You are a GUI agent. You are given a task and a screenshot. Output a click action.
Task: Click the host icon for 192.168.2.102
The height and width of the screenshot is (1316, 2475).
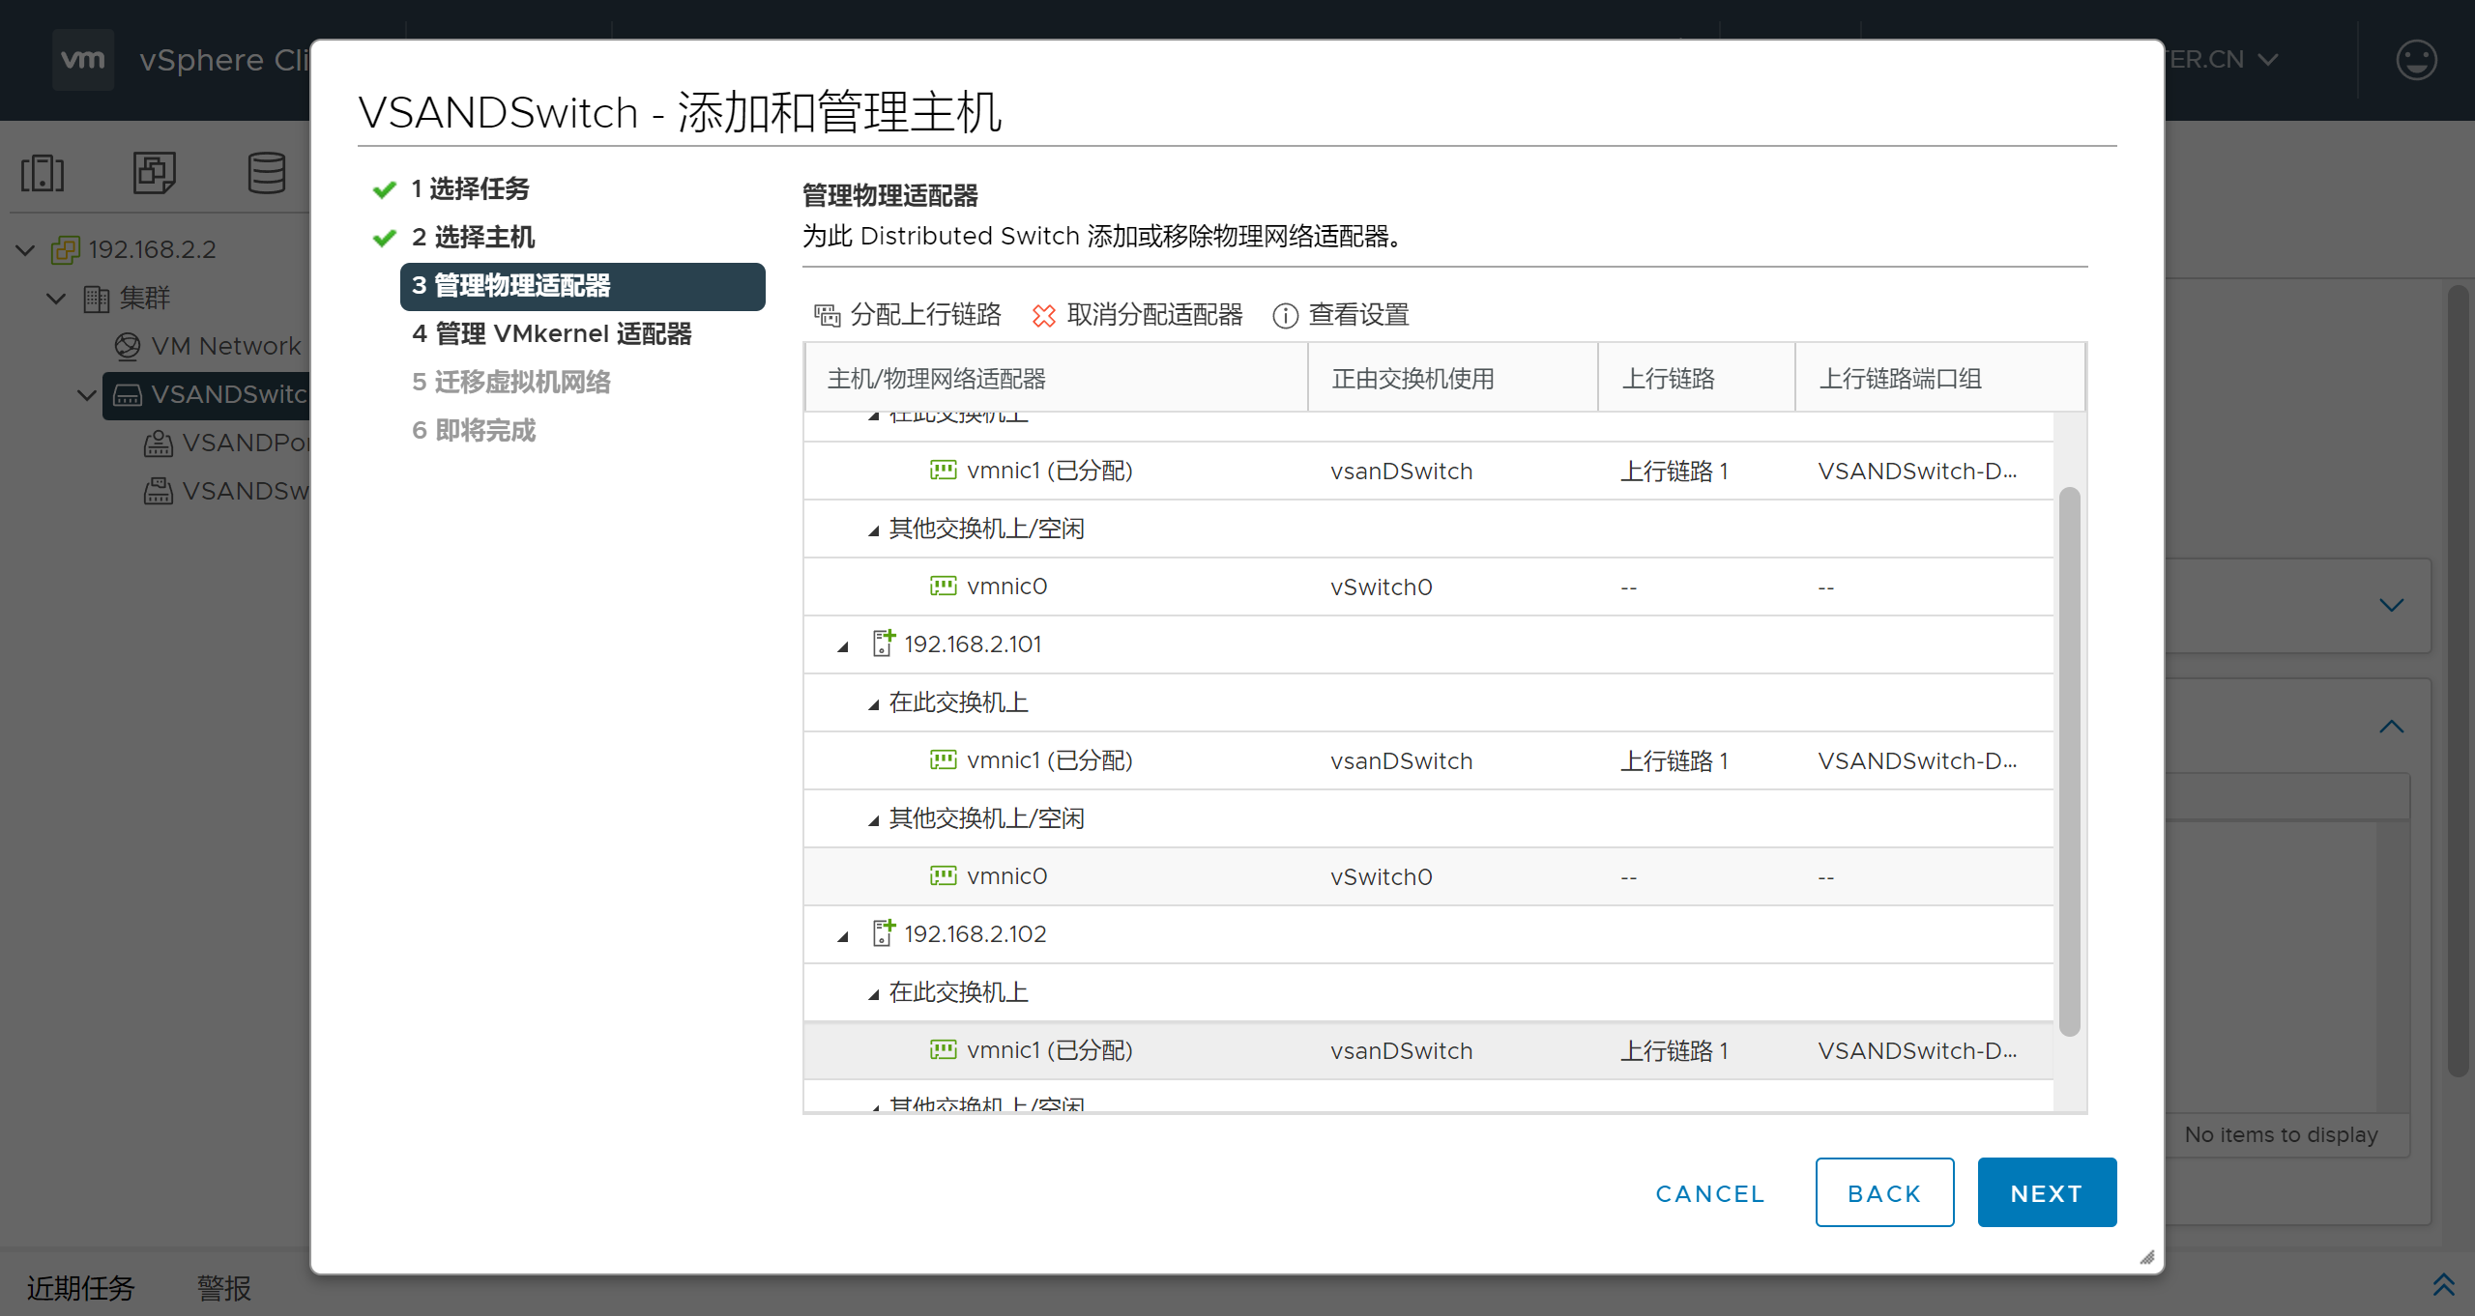883,933
